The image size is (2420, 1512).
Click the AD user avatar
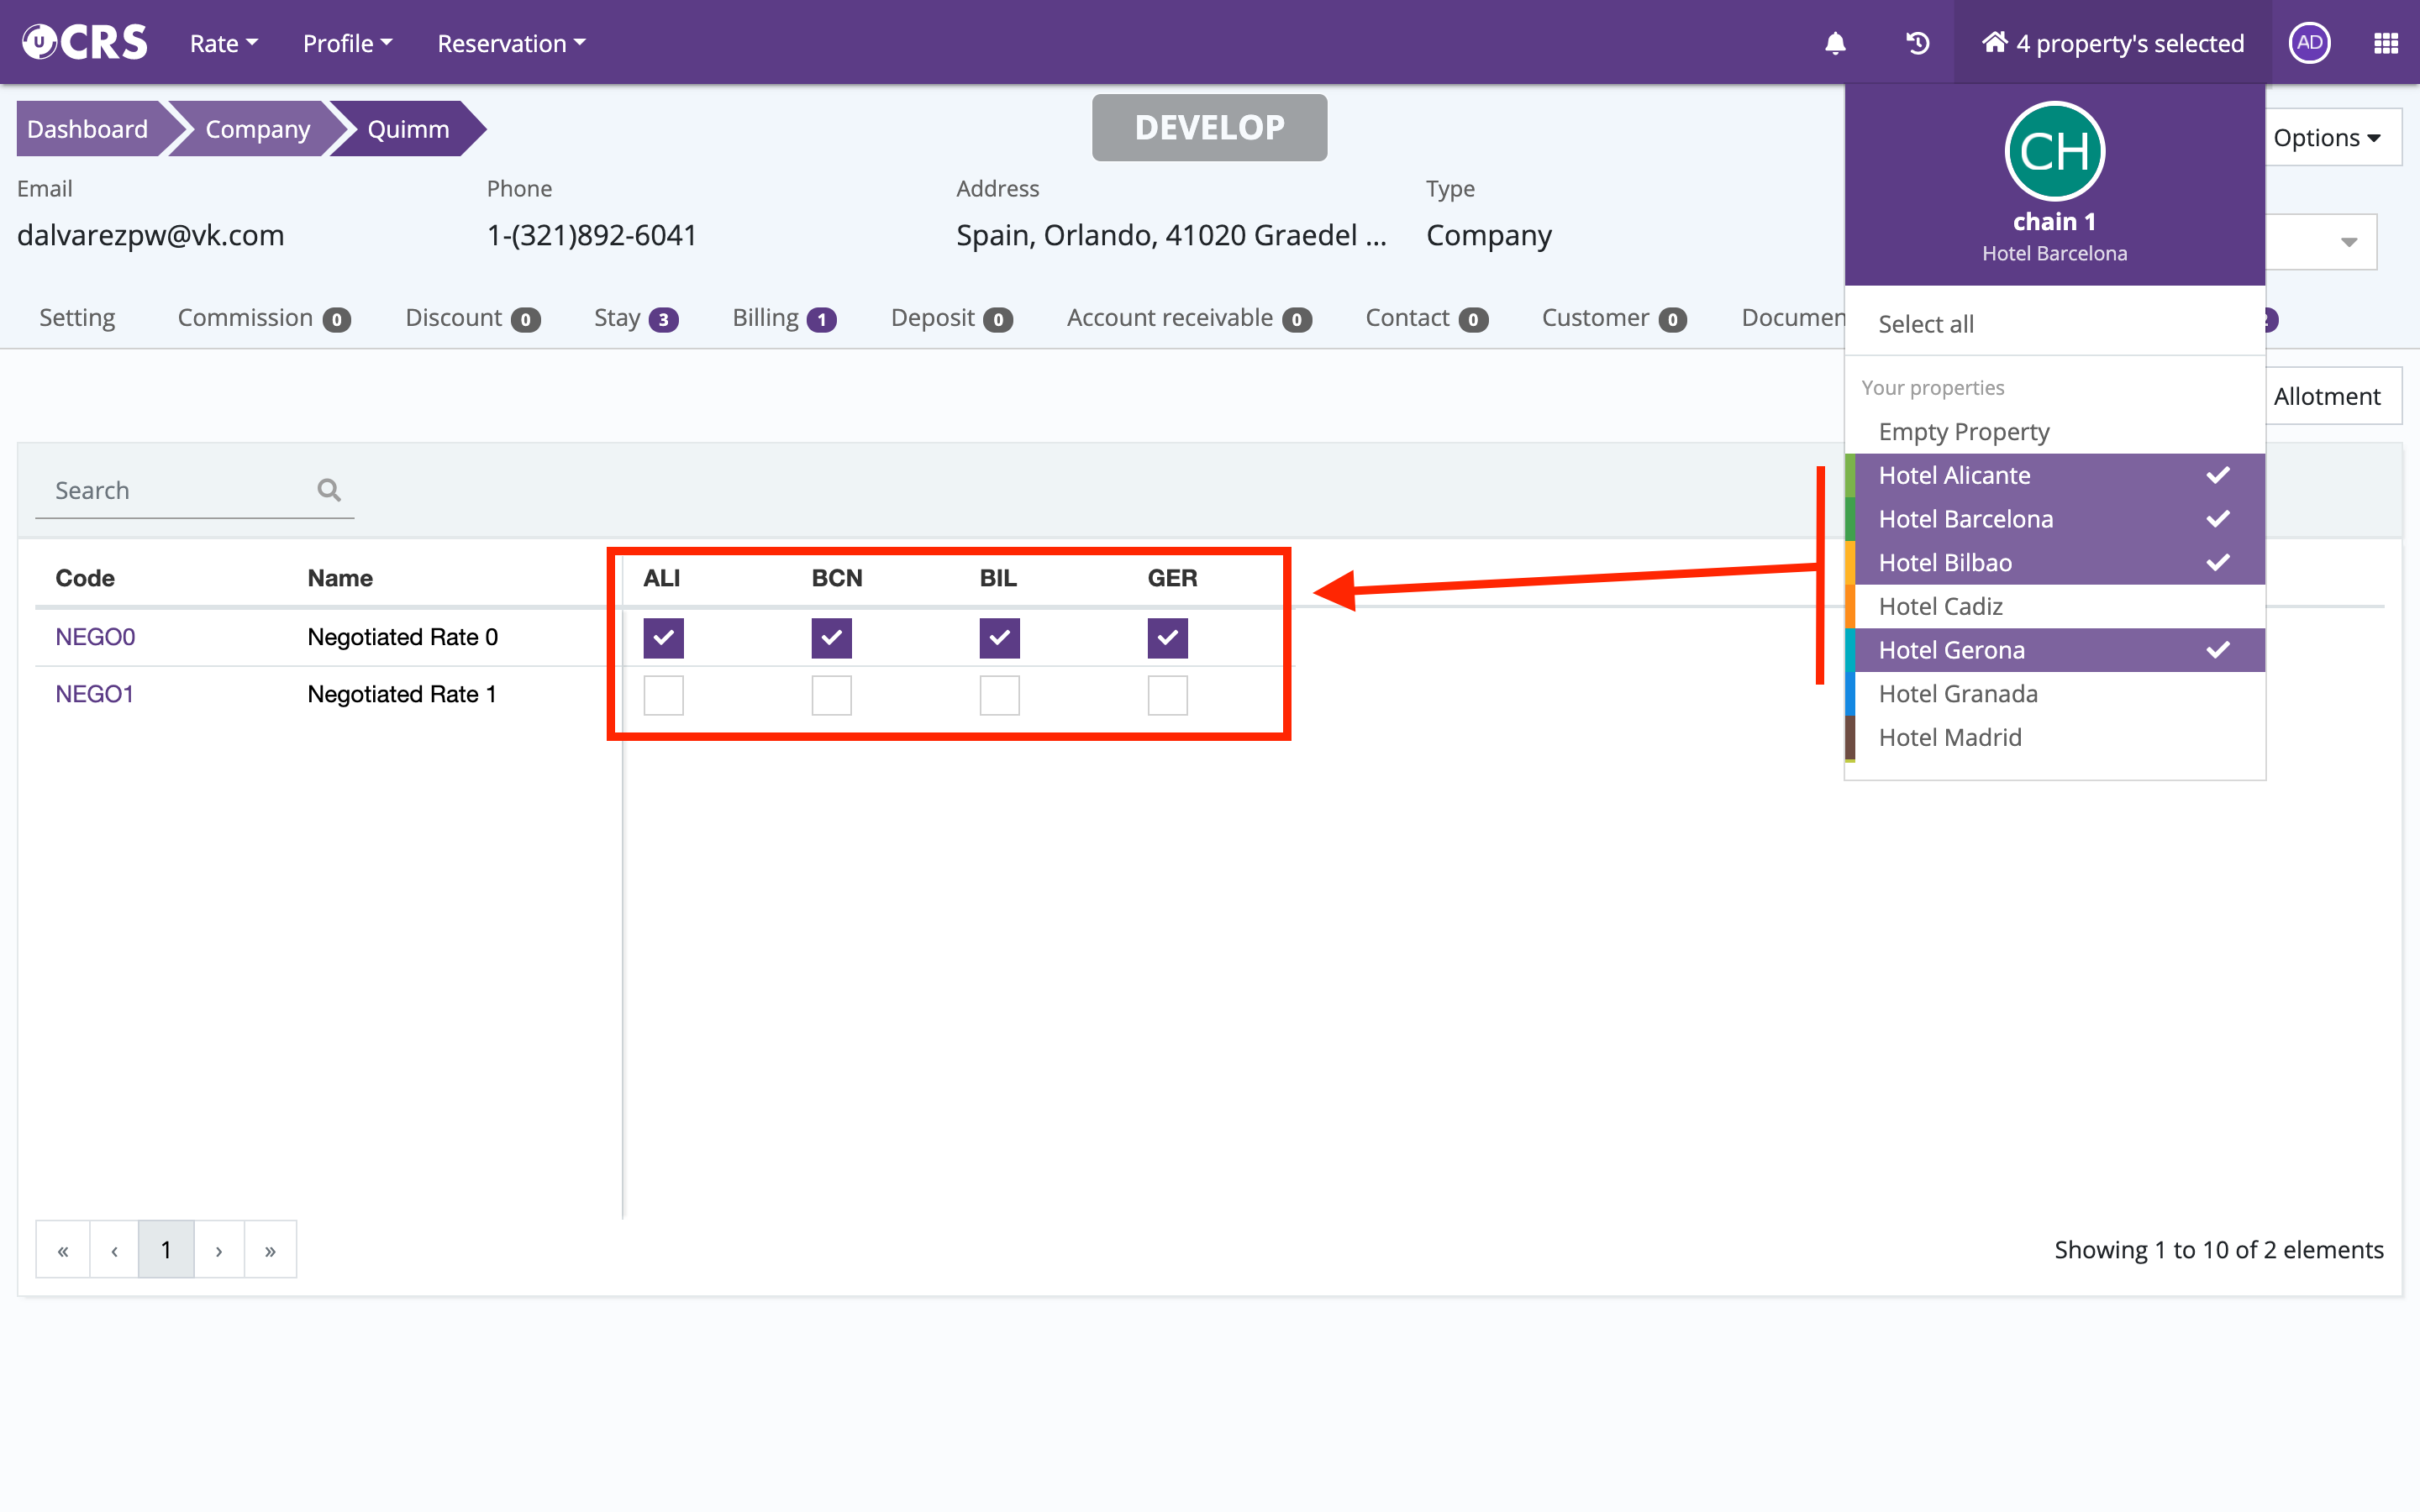pos(2309,43)
